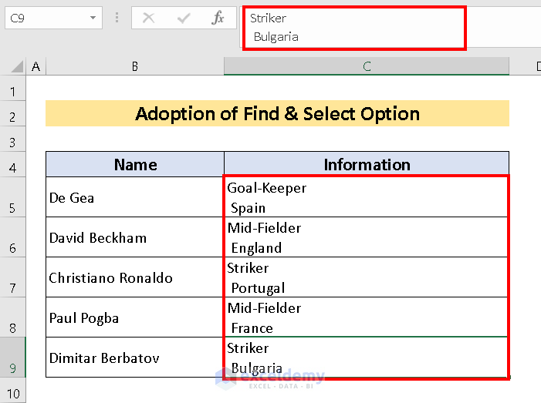Viewport: 541px width, 403px height.
Task: Click the formula bar showing Striker Bulgaria
Action: click(x=355, y=28)
